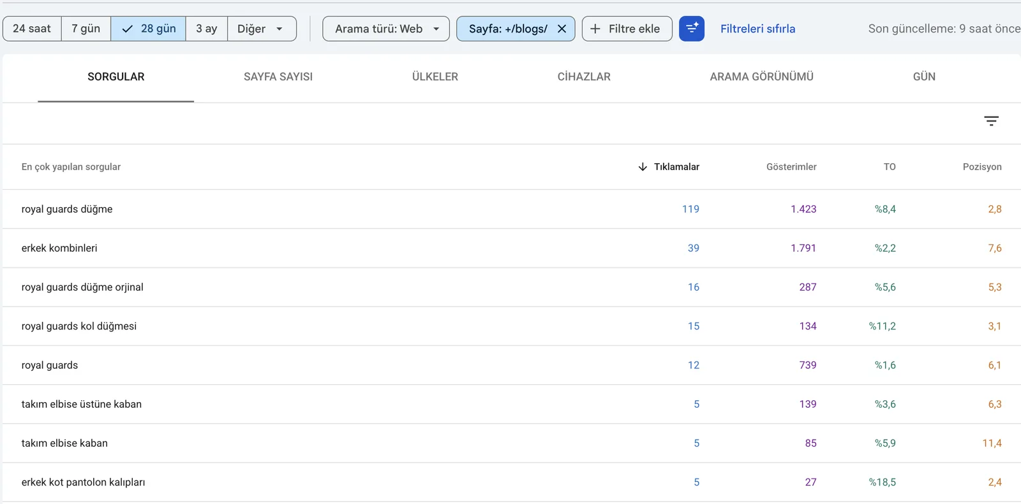Open the Diğer date range dropdown

262,29
